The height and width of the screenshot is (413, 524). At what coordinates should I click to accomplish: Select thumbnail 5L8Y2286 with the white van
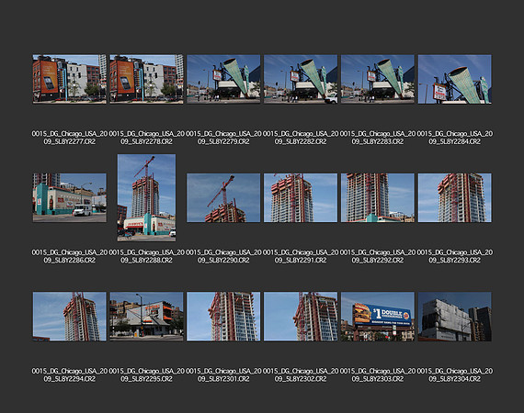coord(70,197)
